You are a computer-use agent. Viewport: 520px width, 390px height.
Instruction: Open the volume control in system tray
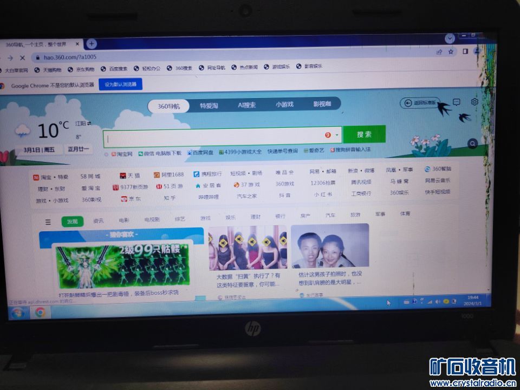(x=438, y=302)
